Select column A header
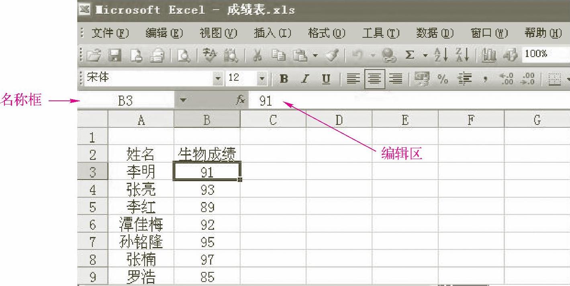Image resolution: width=570 pixels, height=286 pixels. pos(141,119)
